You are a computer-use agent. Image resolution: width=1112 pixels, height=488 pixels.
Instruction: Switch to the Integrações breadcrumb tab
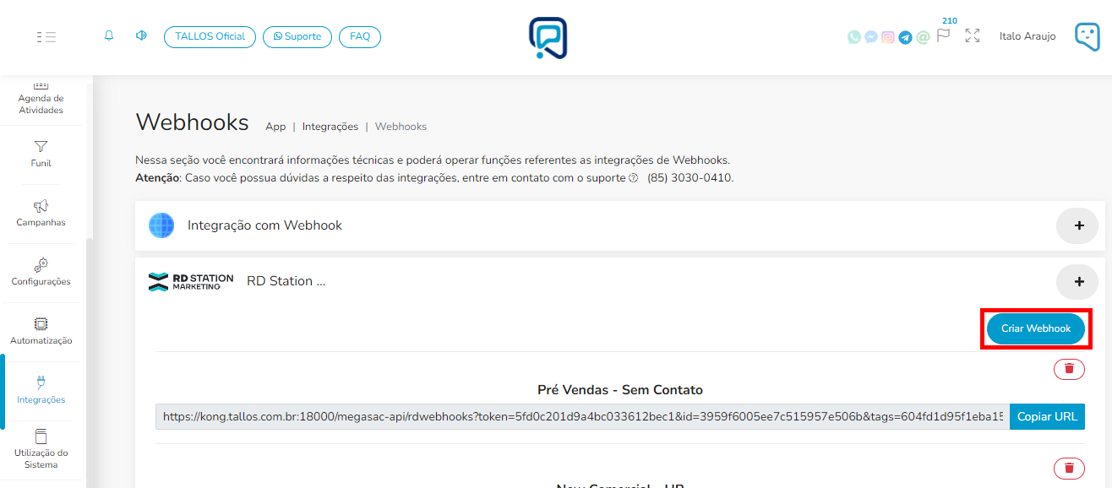[330, 126]
